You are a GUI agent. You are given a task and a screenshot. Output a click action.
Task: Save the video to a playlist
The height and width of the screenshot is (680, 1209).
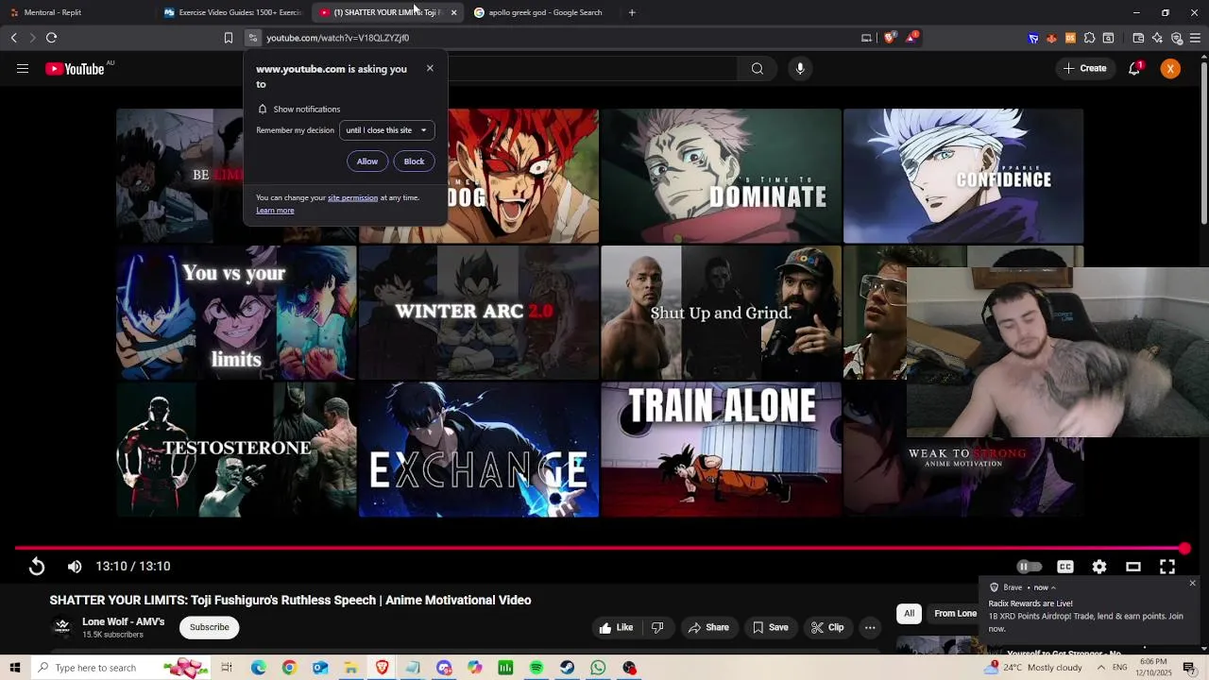point(770,627)
